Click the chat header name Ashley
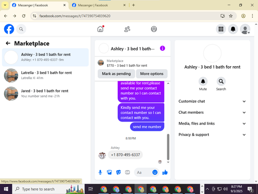This screenshot has height=194, width=258. coord(133,49)
